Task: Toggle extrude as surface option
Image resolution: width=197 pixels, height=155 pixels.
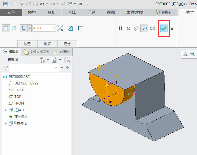Action: tap(14, 28)
